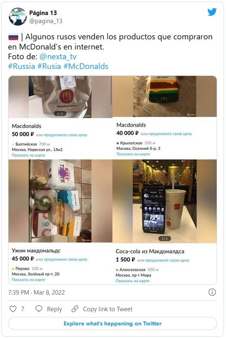Click the reply speech bubble icon

[39, 309]
